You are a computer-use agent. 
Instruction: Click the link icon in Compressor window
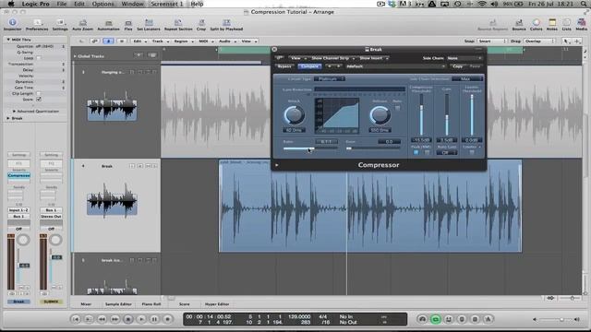pyautogui.click(x=279, y=58)
